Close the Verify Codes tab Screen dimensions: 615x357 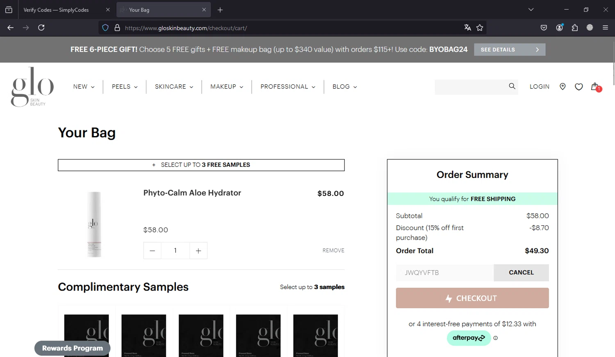tap(108, 10)
